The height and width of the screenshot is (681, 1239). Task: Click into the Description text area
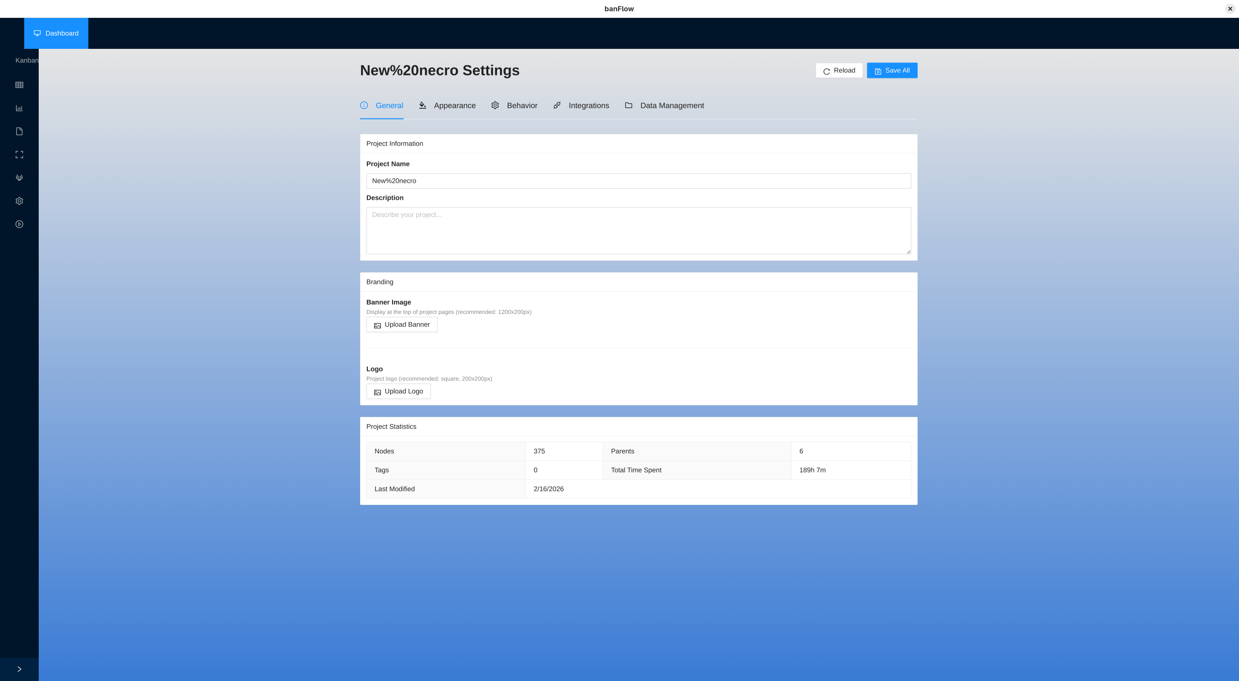(x=638, y=231)
